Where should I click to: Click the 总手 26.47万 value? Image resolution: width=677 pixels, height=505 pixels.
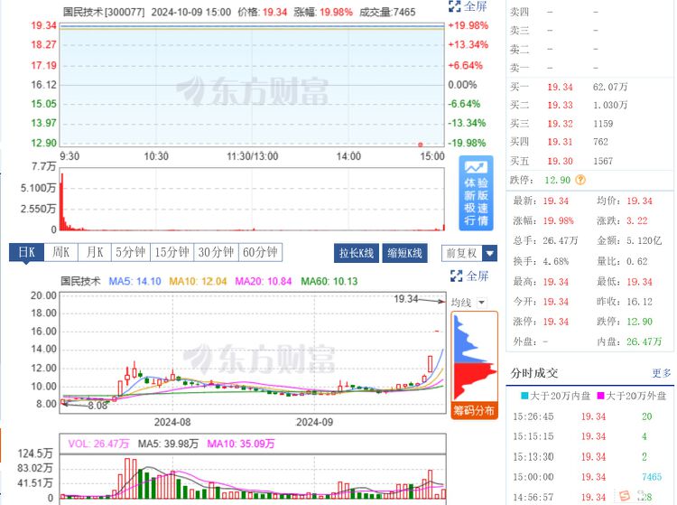point(561,240)
